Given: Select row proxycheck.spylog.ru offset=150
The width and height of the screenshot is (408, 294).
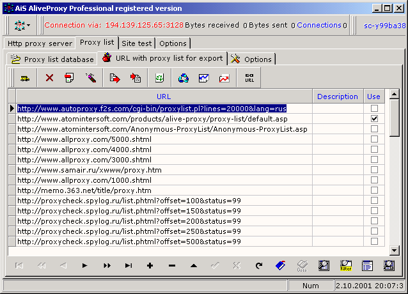Looking at the screenshot, I should tap(164, 211).
